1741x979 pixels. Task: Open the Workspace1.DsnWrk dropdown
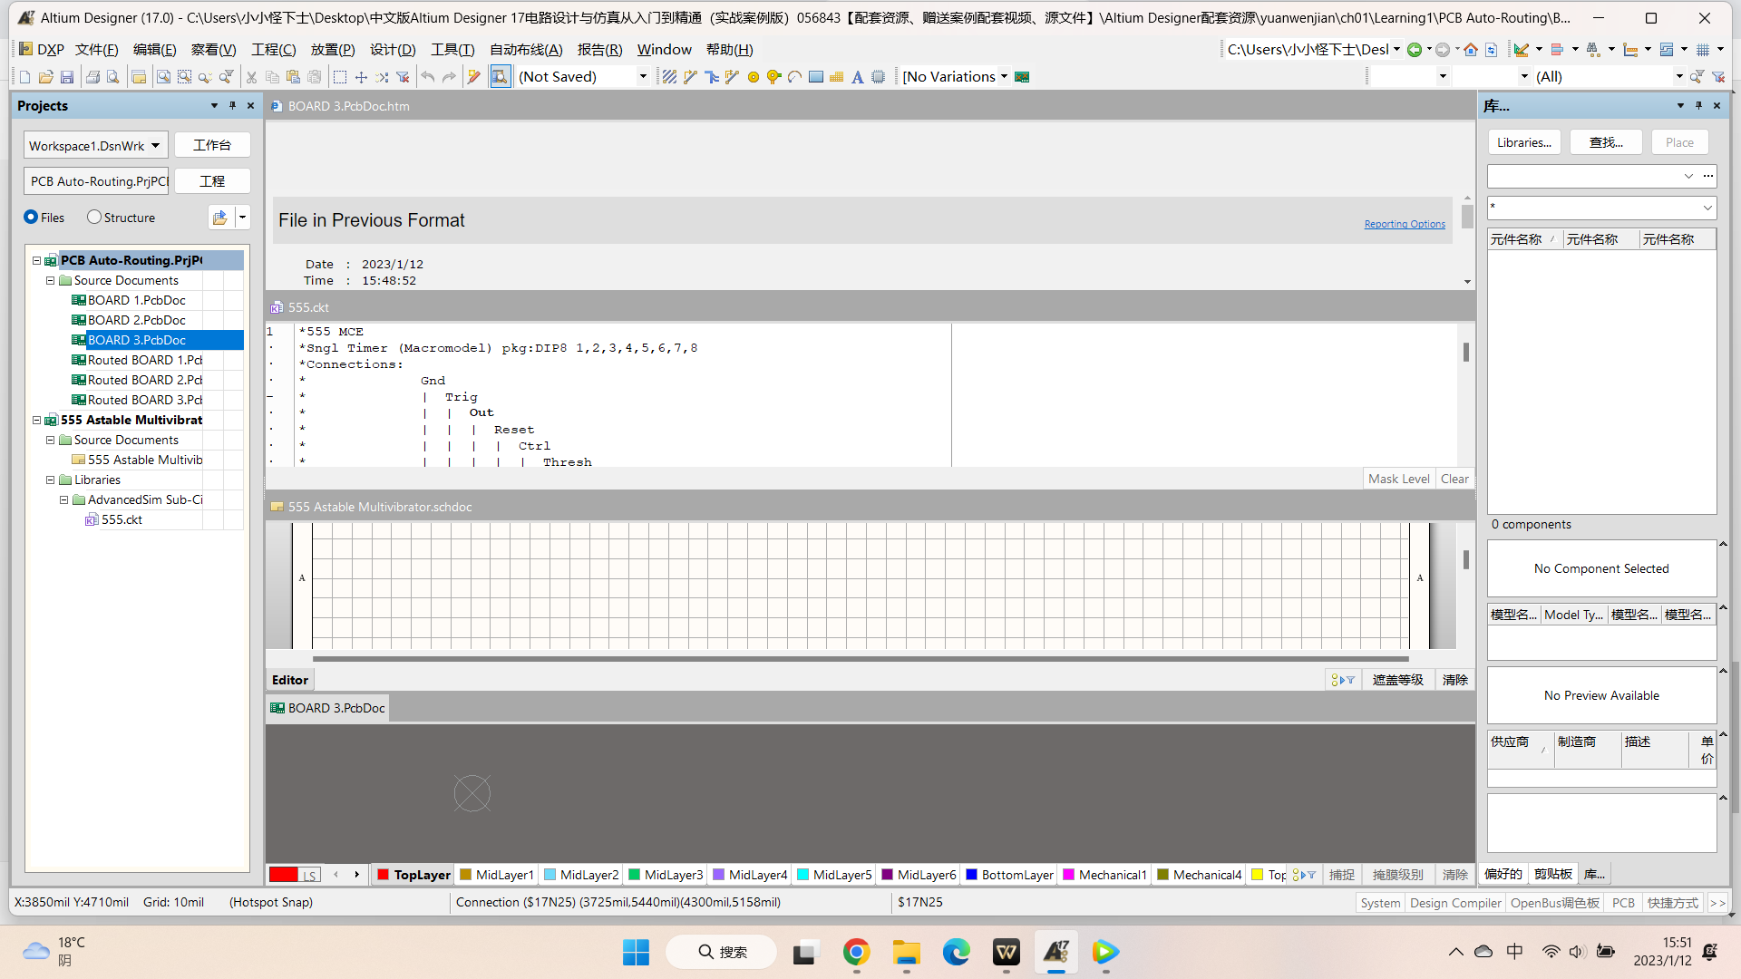(155, 145)
